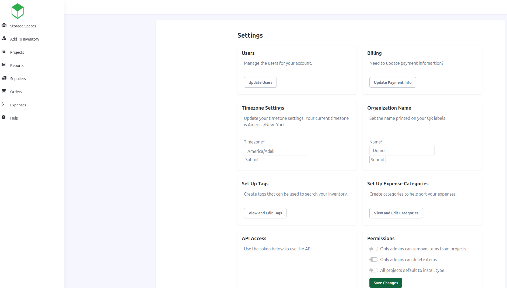
Task: Click the Suppliers truck icon
Action: [x=4, y=78]
